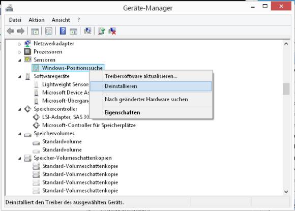Click the Back arrow toolbar icon
This screenshot has height=211, width=295.
[10, 31]
